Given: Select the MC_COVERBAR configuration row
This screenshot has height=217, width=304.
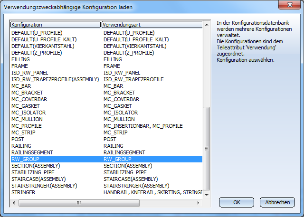Looking at the screenshot, I should (106, 99).
